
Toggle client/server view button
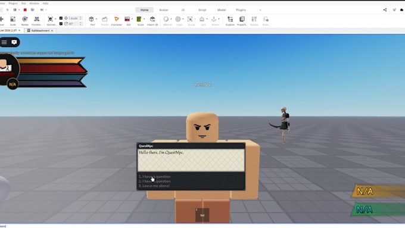33,10
